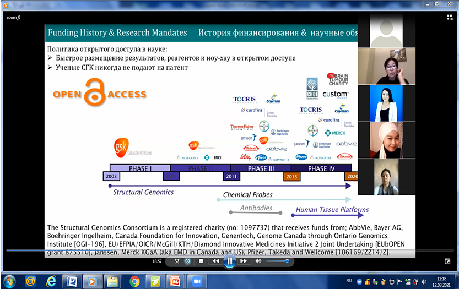Click the participant wearing pink headscarf

coord(386,140)
